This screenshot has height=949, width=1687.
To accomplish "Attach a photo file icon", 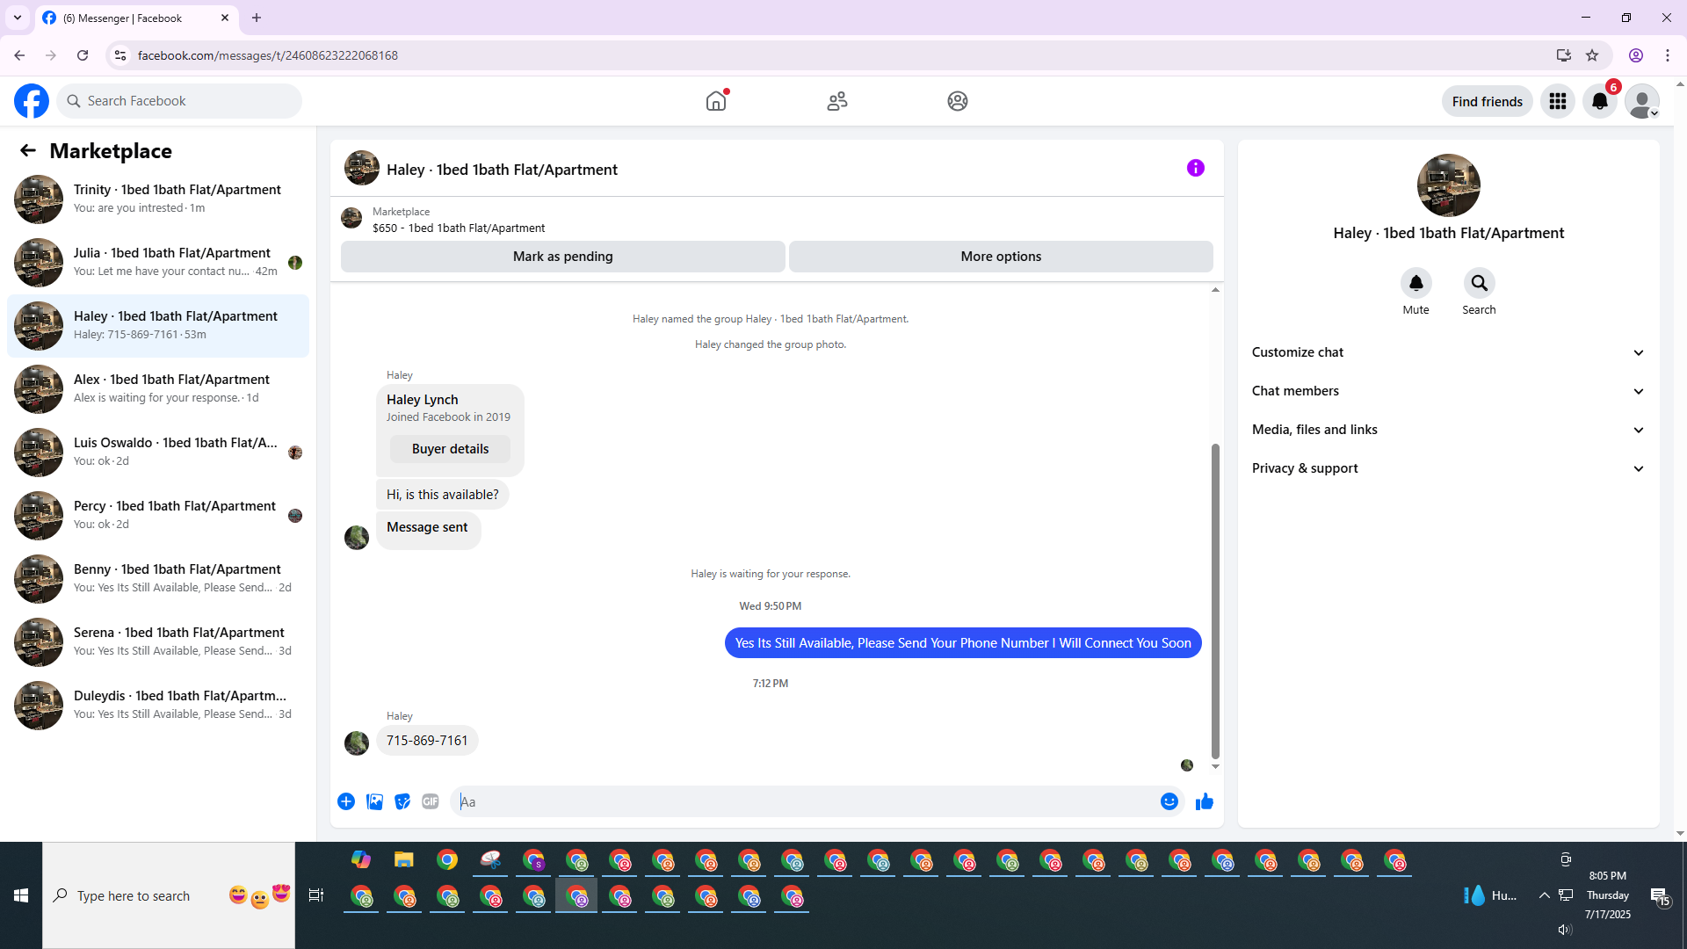I will 374,801.
